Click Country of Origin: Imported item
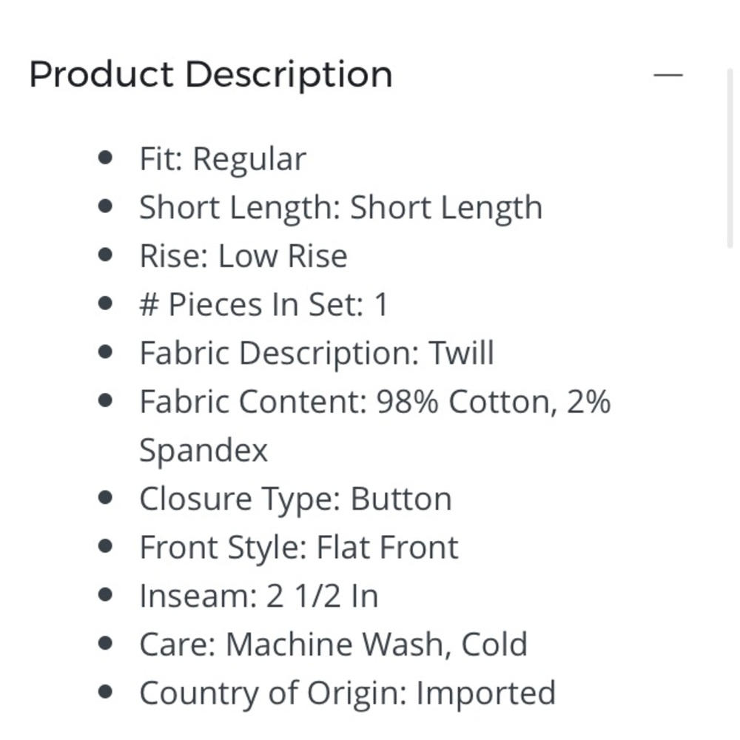740x740 pixels. point(347,693)
